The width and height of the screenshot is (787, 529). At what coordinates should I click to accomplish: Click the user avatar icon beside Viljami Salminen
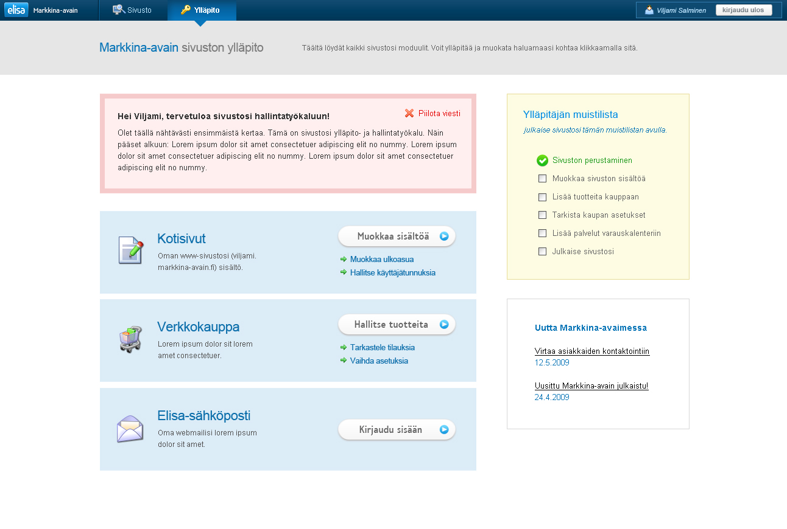pos(649,10)
